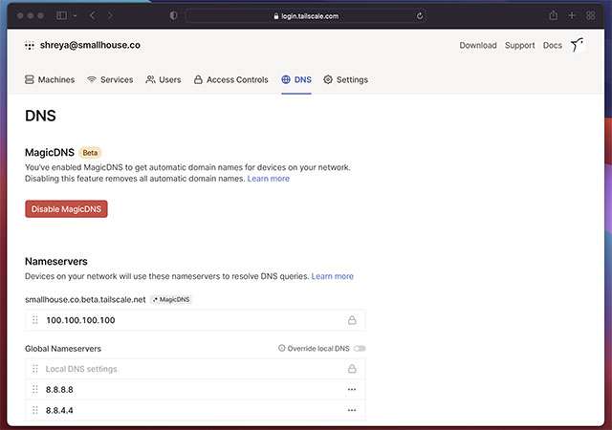The height and width of the screenshot is (430, 612).
Task: Open the Access Controls tab
Action: coord(230,80)
